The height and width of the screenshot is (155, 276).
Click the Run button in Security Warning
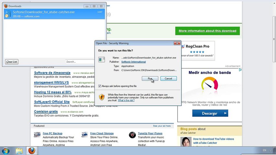[x=150, y=78]
